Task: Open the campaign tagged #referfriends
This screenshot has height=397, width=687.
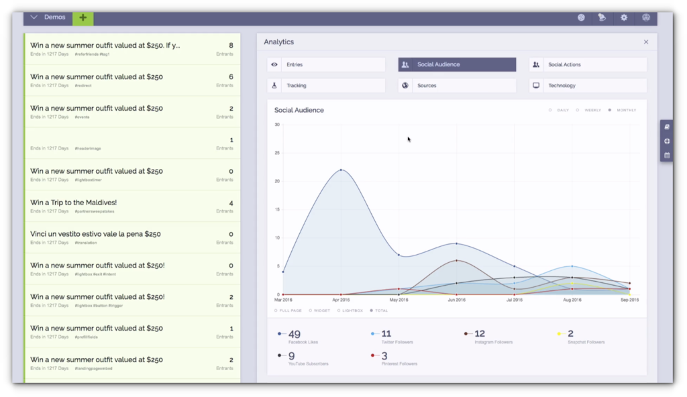Action: click(x=132, y=49)
